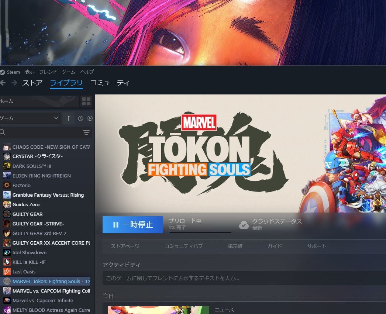Click Guidus Zero game icon
Screen dimensions: 386x314
7,204
